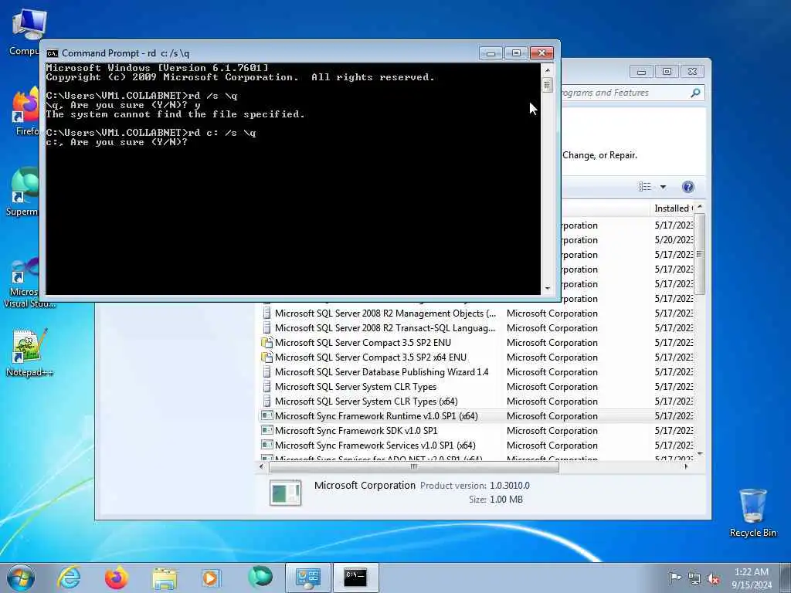
Task: Minimize the Command Prompt window
Action: 491,53
